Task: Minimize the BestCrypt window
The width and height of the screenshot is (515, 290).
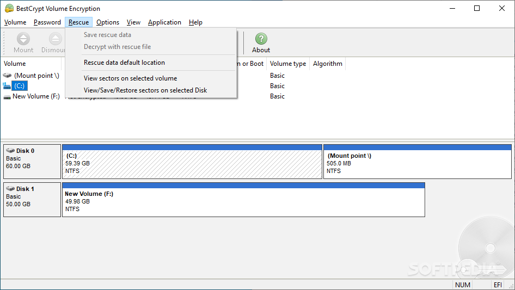Action: tap(452, 8)
